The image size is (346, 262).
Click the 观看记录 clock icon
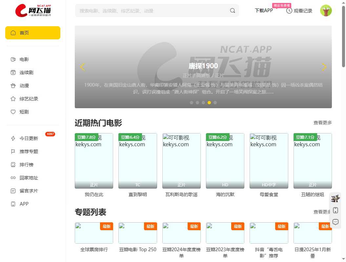coord(289,10)
